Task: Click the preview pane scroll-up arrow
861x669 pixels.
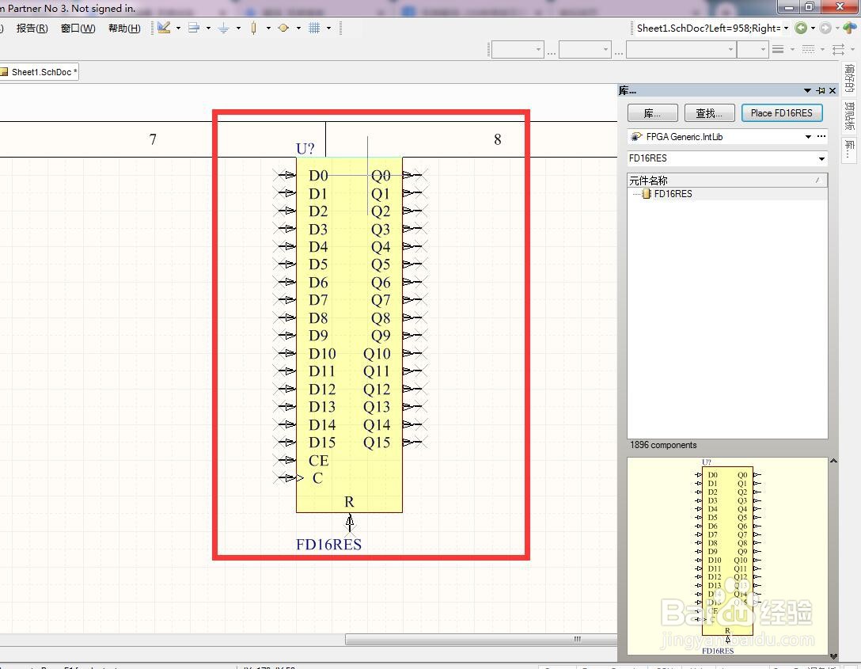Action: click(833, 462)
